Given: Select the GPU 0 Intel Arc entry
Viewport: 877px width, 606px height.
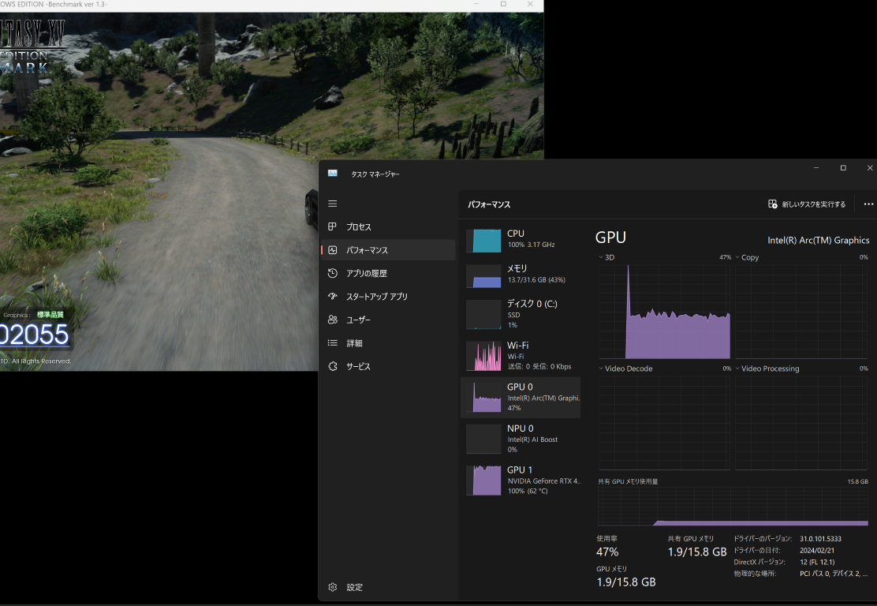Looking at the screenshot, I should [x=521, y=397].
